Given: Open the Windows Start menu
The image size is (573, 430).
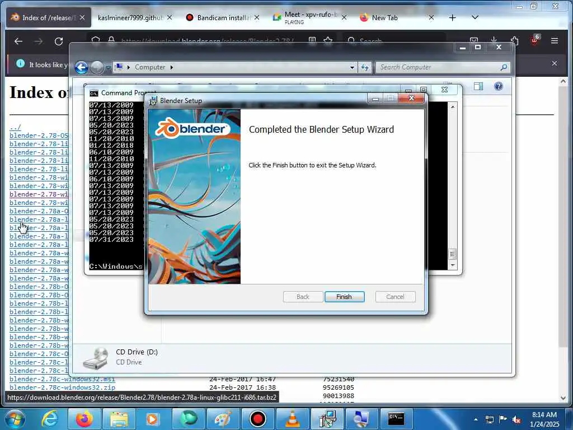Looking at the screenshot, I should [15, 419].
